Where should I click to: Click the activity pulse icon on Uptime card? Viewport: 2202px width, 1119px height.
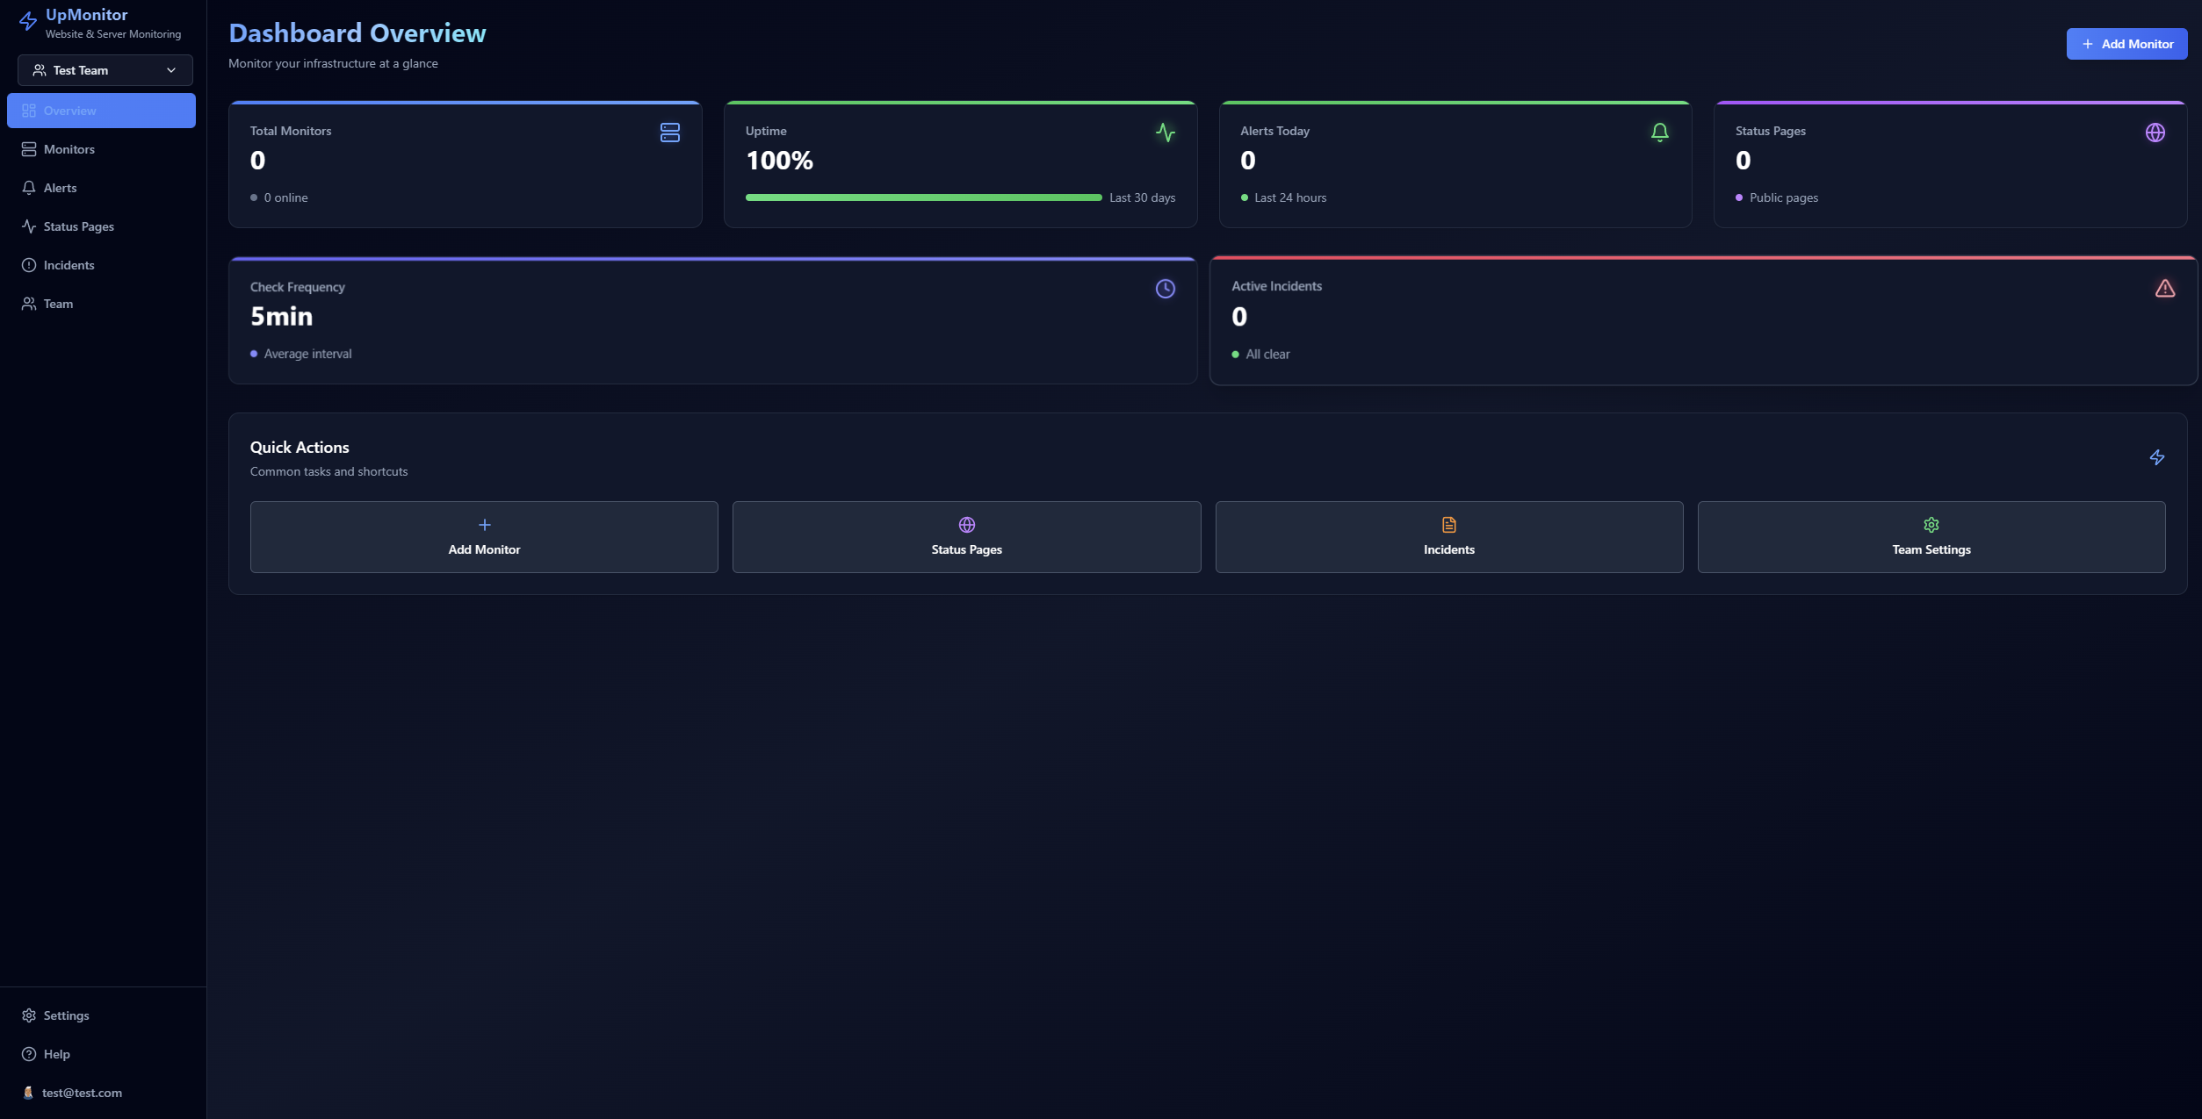click(x=1166, y=133)
